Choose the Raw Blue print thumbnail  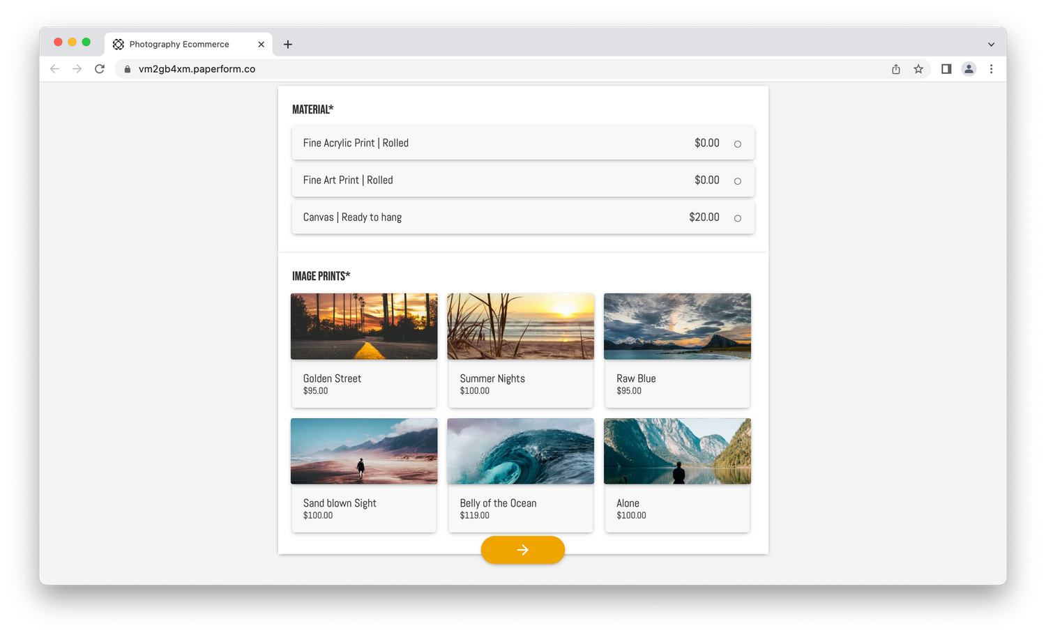677,326
